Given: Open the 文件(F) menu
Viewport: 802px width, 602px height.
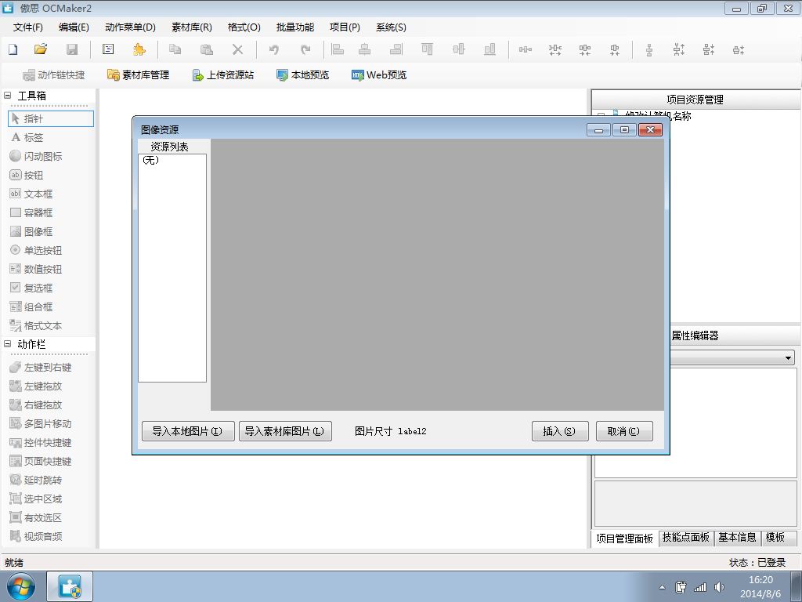Looking at the screenshot, I should click(x=28, y=27).
